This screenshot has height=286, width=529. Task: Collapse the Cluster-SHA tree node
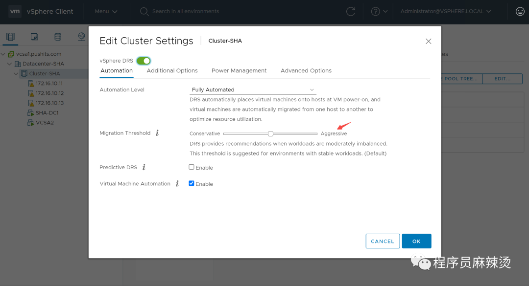(16, 73)
